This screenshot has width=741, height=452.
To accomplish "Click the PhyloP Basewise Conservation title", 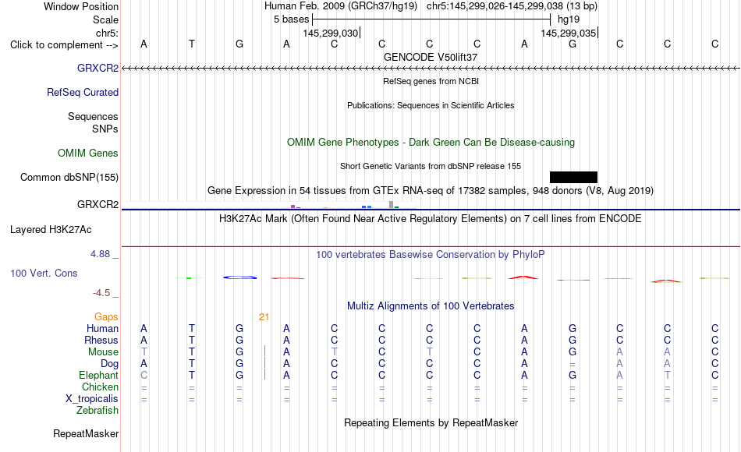I will pyautogui.click(x=431, y=255).
